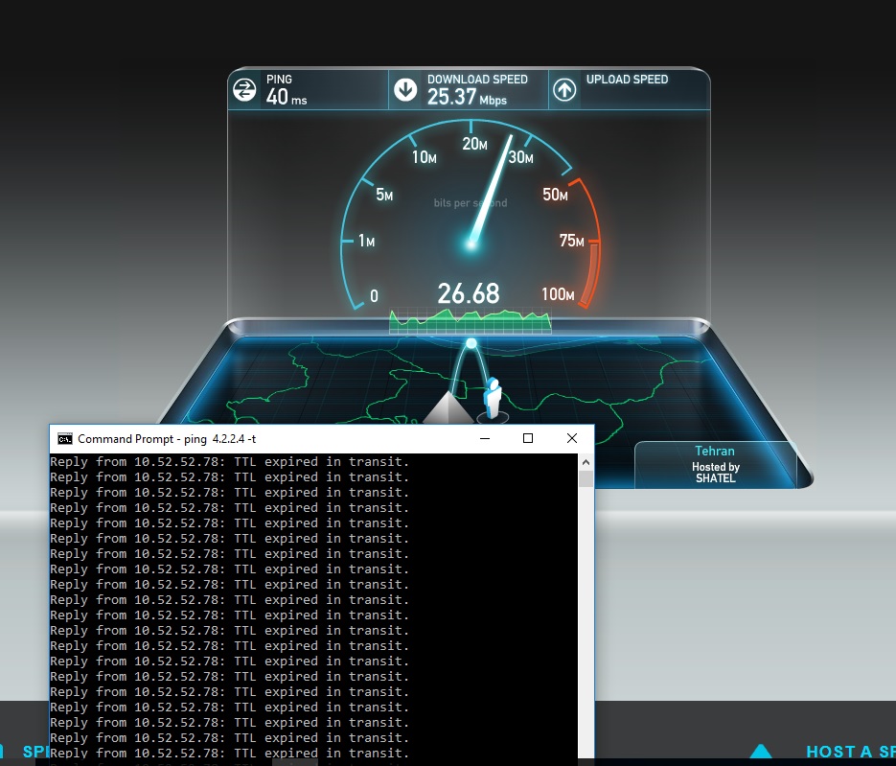Click the person location marker on map

point(493,398)
